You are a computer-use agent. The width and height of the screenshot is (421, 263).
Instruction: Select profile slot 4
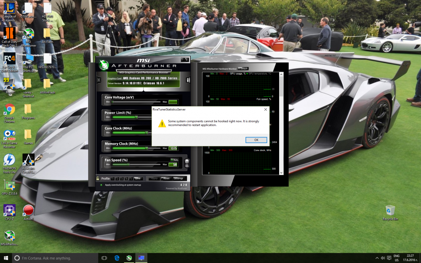pyautogui.click(x=126, y=178)
